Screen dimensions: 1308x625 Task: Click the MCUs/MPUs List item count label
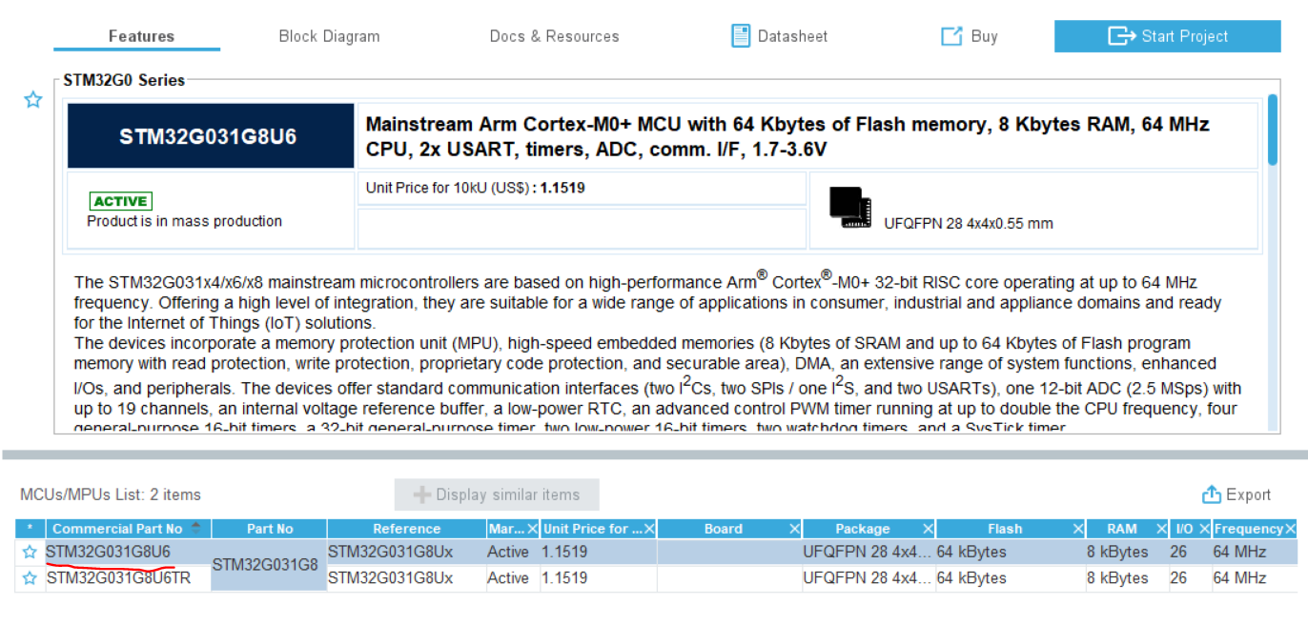point(111,494)
